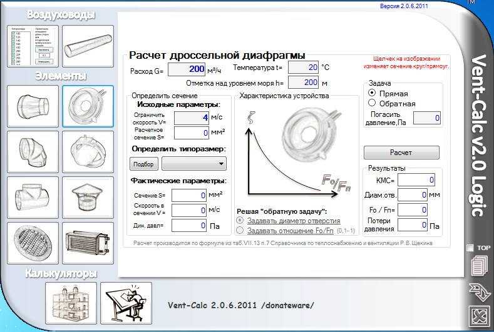Click the Потери давления result field

[x=413, y=225]
